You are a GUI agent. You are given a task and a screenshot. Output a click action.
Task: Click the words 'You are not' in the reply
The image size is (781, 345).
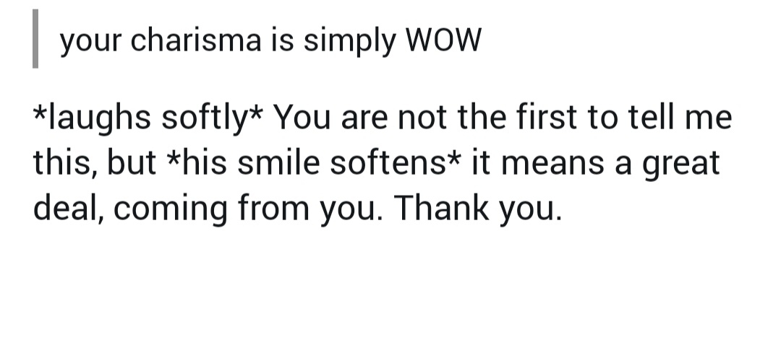[358, 118]
